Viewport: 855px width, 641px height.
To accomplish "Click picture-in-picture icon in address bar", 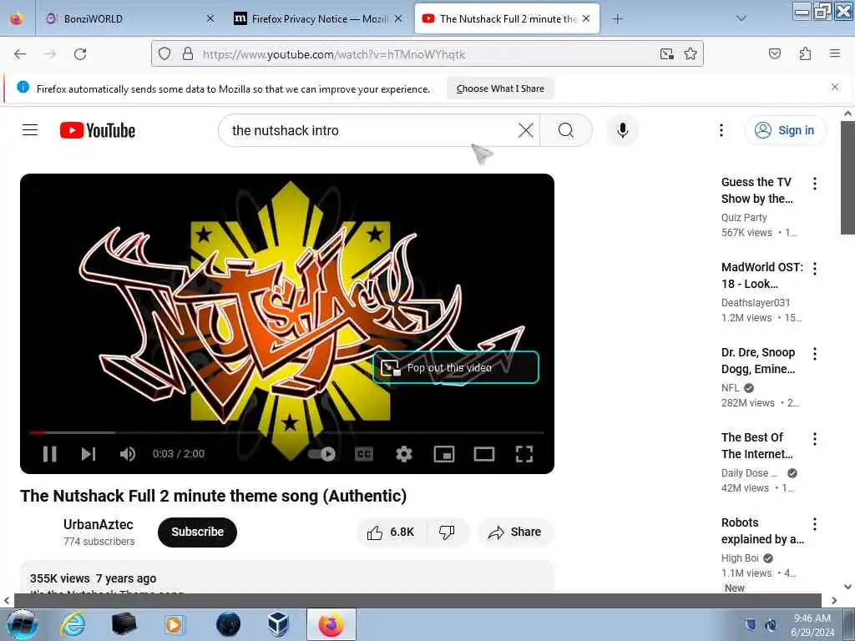I will point(667,54).
